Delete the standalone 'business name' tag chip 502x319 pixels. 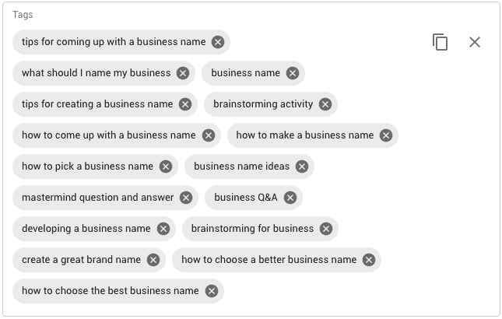tap(293, 73)
